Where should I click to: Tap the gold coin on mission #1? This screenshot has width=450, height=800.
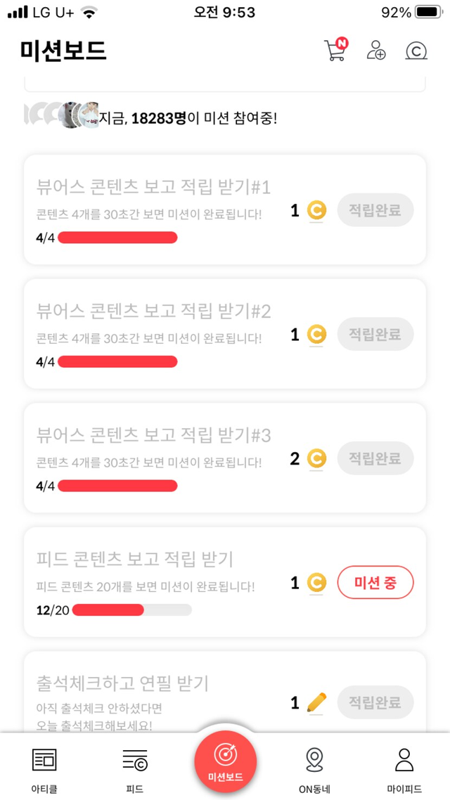pyautogui.click(x=317, y=210)
